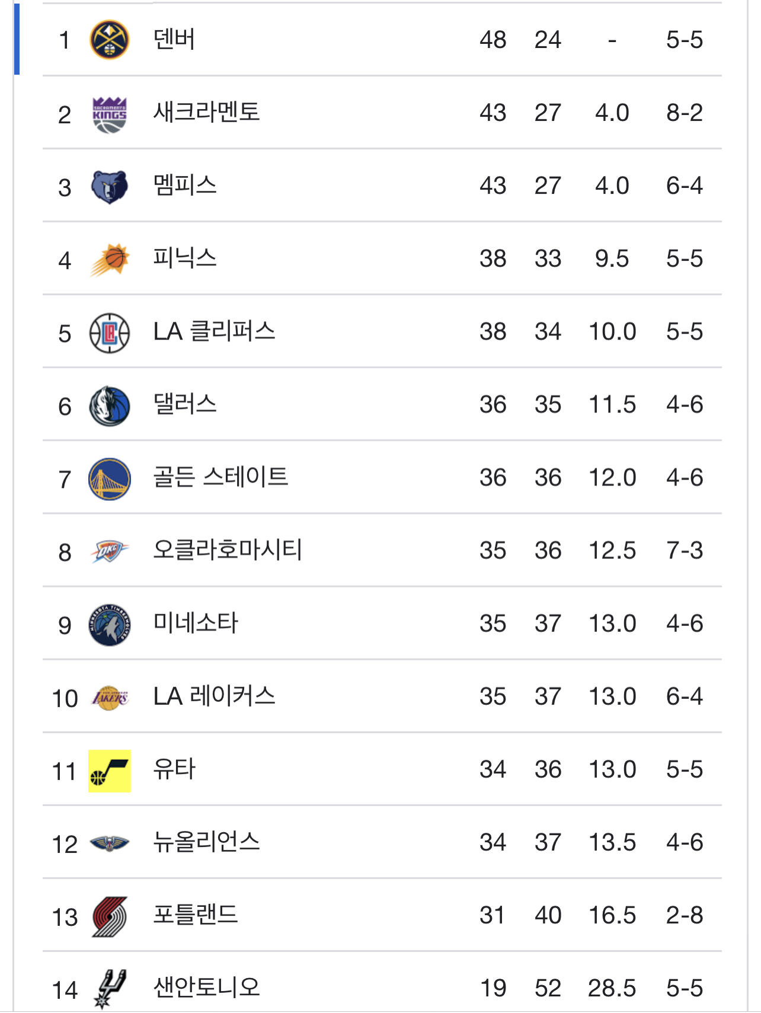Open the 오클라호마시티 team name
Screen dimensions: 761x1013
click(x=228, y=550)
